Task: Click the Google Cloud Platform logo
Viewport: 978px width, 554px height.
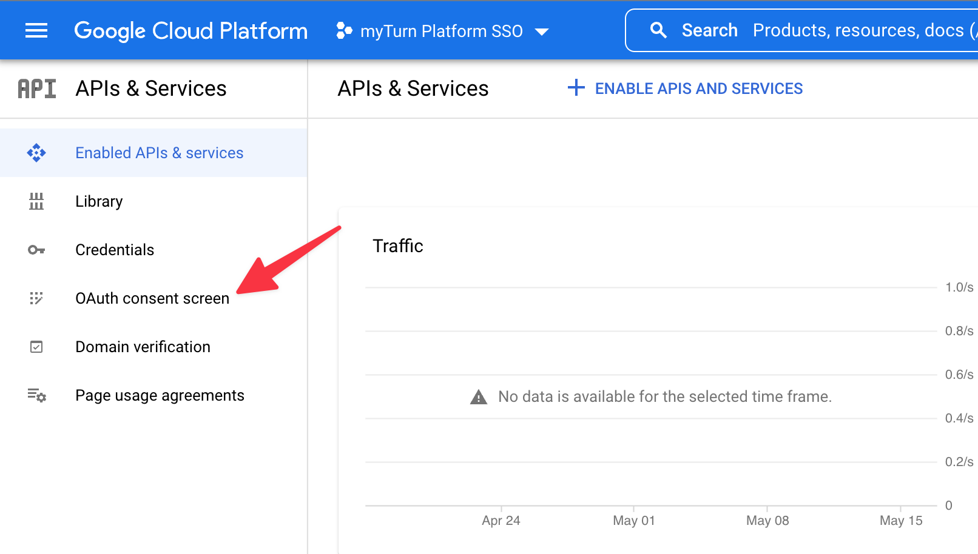Action: pos(191,31)
